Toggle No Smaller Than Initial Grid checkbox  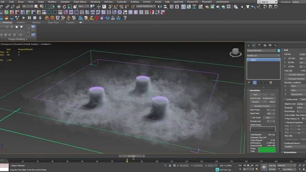[x=285, y=115]
